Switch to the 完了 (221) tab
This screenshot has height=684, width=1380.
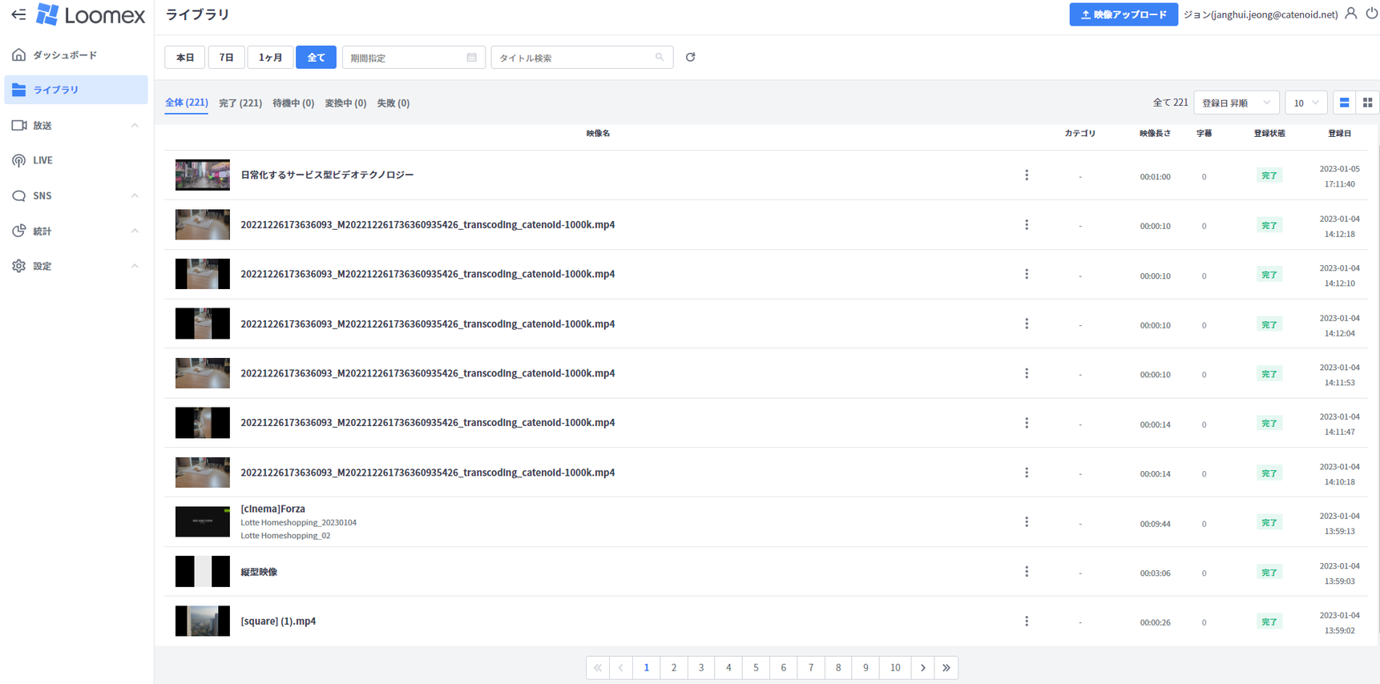pyautogui.click(x=240, y=103)
